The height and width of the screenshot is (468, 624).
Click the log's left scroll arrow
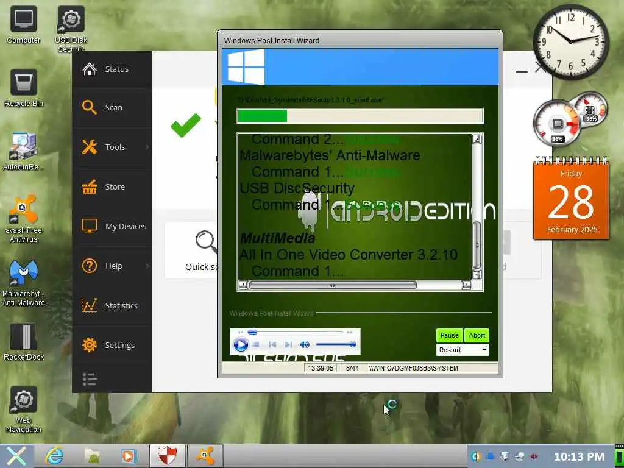tap(243, 285)
